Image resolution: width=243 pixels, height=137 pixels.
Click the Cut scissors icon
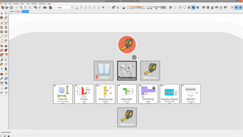17,7
